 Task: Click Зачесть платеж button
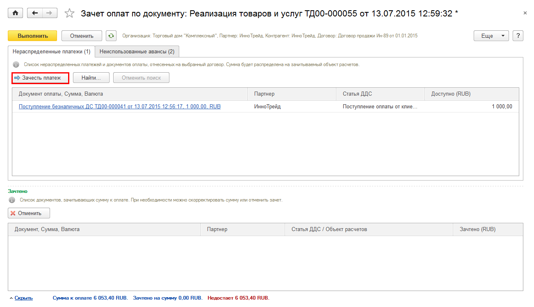40,78
